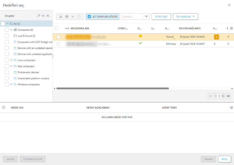The width and height of the screenshot is (234, 165).
Task: Select Devices with an outdated operating system group
Action: pyautogui.click(x=35, y=48)
